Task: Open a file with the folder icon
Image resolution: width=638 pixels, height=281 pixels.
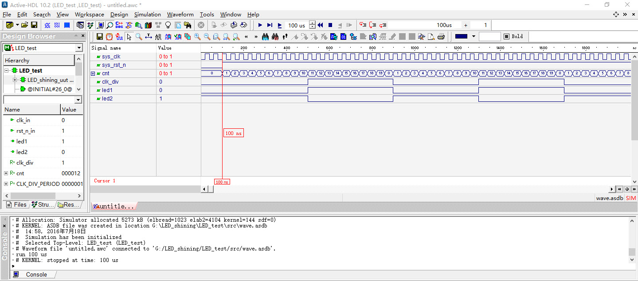Action: (24, 25)
